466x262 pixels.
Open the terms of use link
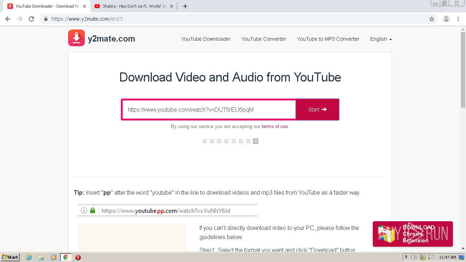pyautogui.click(x=275, y=127)
